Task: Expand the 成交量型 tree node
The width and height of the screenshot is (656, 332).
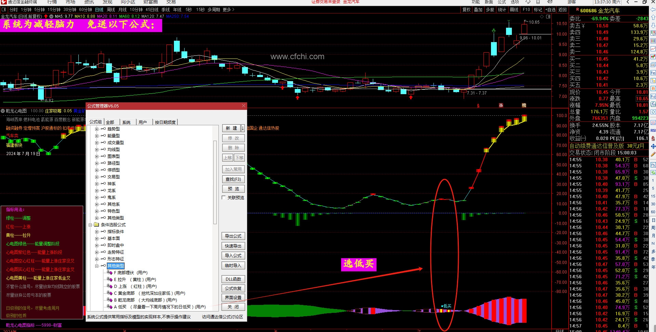Action: click(97, 143)
